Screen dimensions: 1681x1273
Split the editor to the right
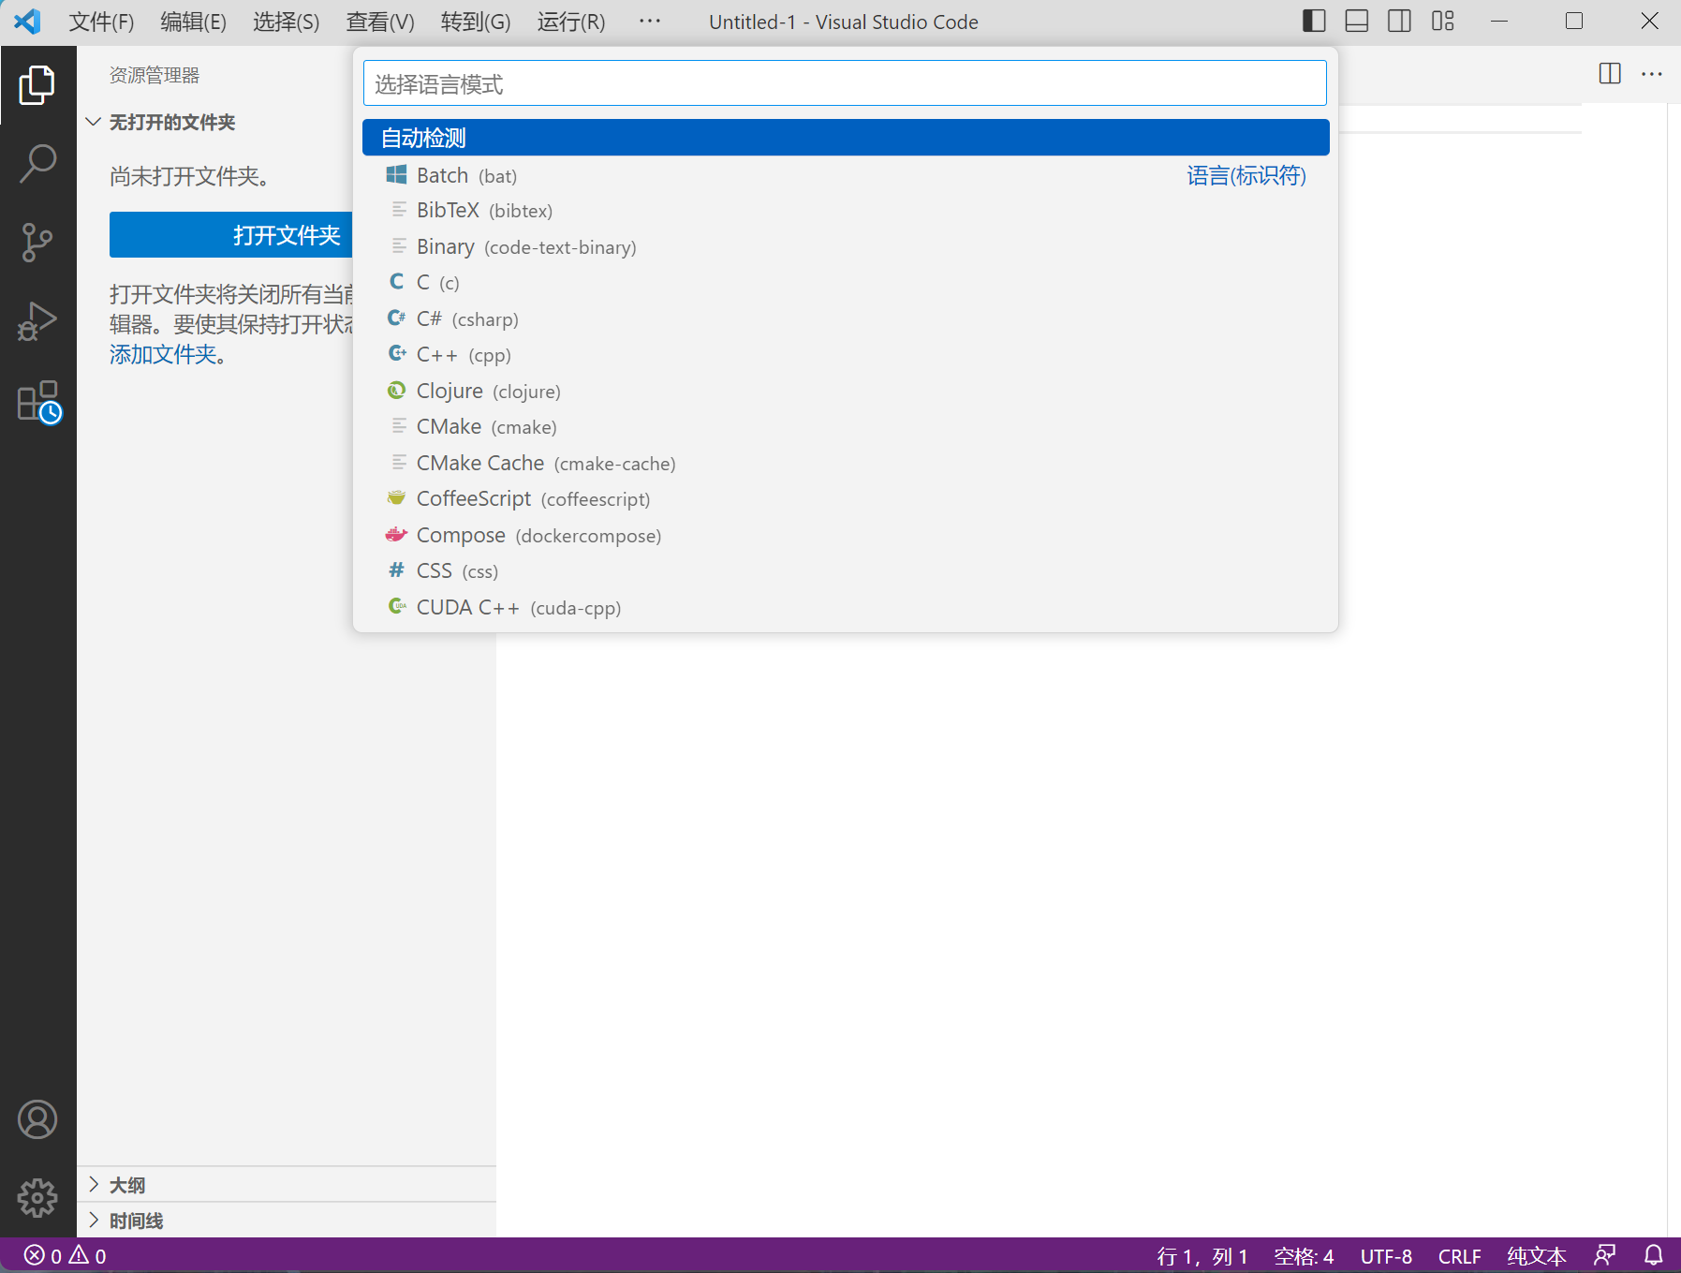pyautogui.click(x=1610, y=73)
